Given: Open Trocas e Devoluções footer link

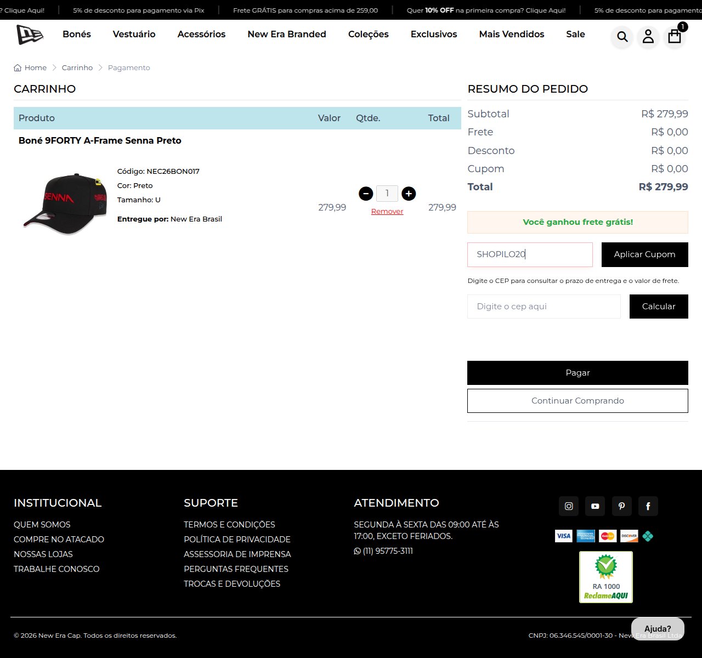Looking at the screenshot, I should click(232, 584).
